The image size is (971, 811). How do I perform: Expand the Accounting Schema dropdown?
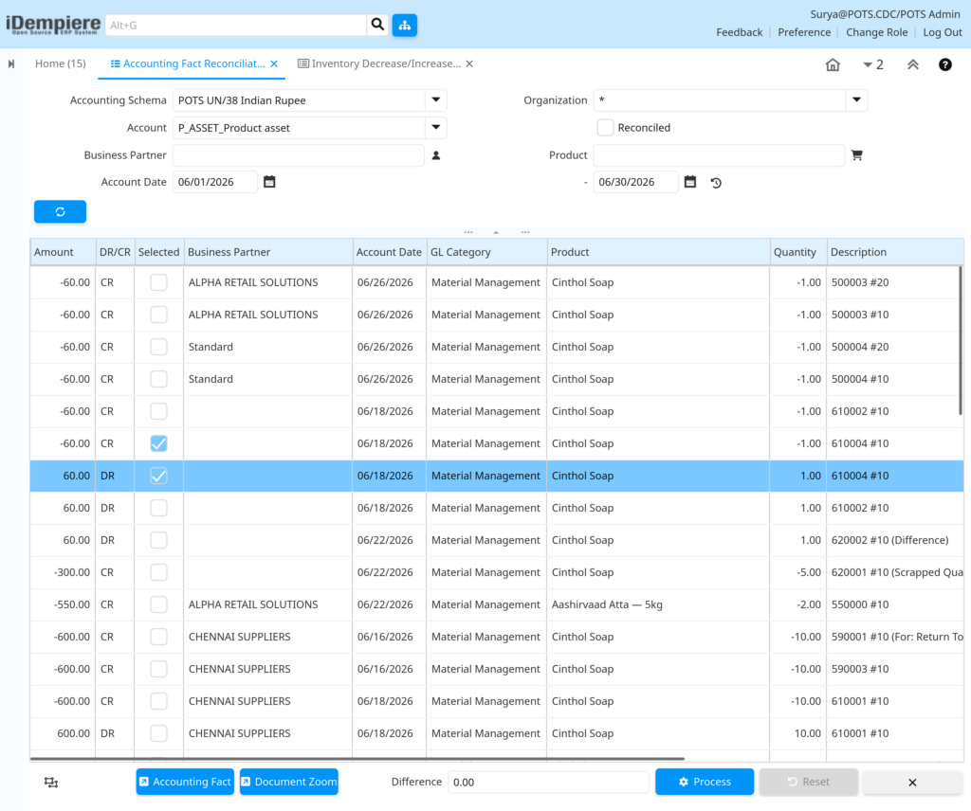pyautogui.click(x=436, y=100)
